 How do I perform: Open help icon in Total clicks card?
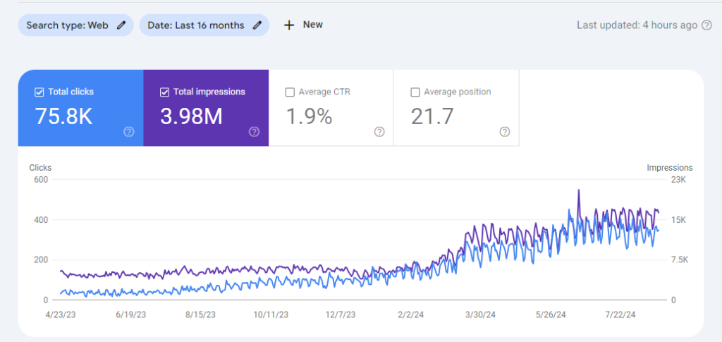(129, 132)
